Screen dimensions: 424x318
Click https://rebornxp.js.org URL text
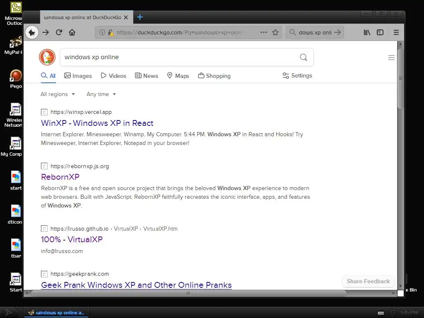click(x=79, y=166)
